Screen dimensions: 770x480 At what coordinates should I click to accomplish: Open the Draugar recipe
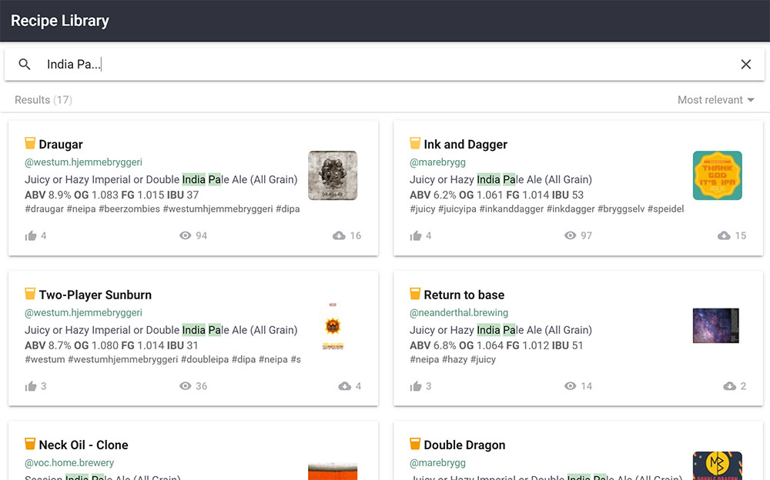[x=59, y=144]
